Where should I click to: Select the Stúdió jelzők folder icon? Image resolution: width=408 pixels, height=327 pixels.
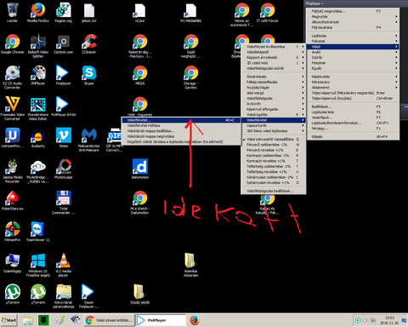click(140, 294)
